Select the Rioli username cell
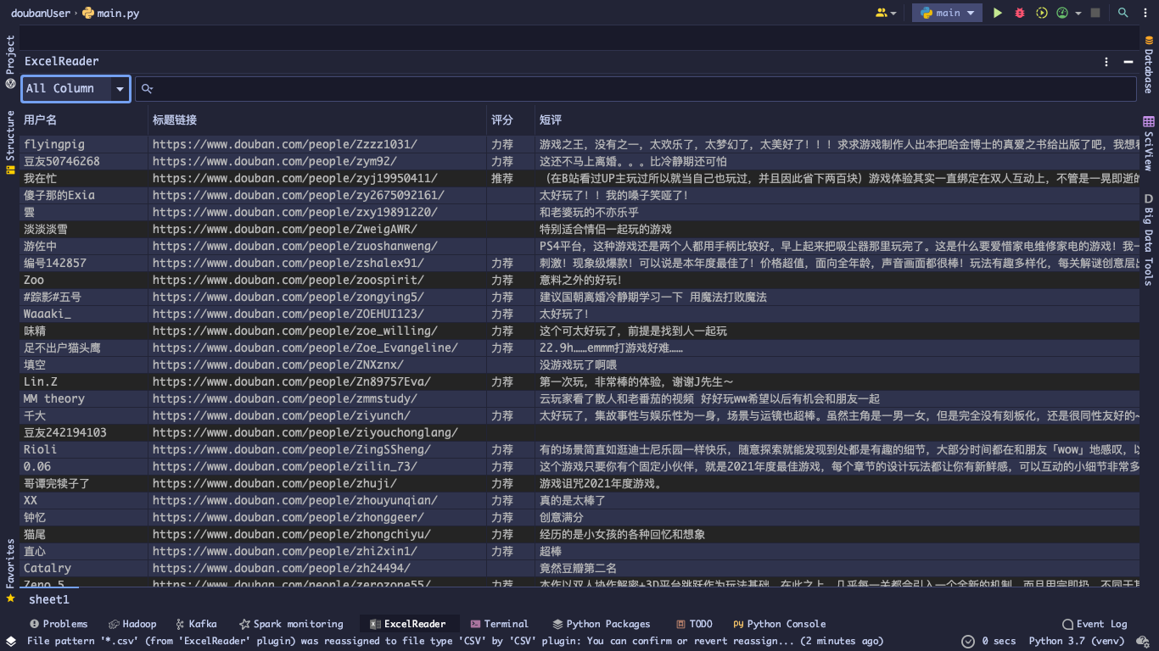Screen dimensions: 1159x651 tap(84, 449)
